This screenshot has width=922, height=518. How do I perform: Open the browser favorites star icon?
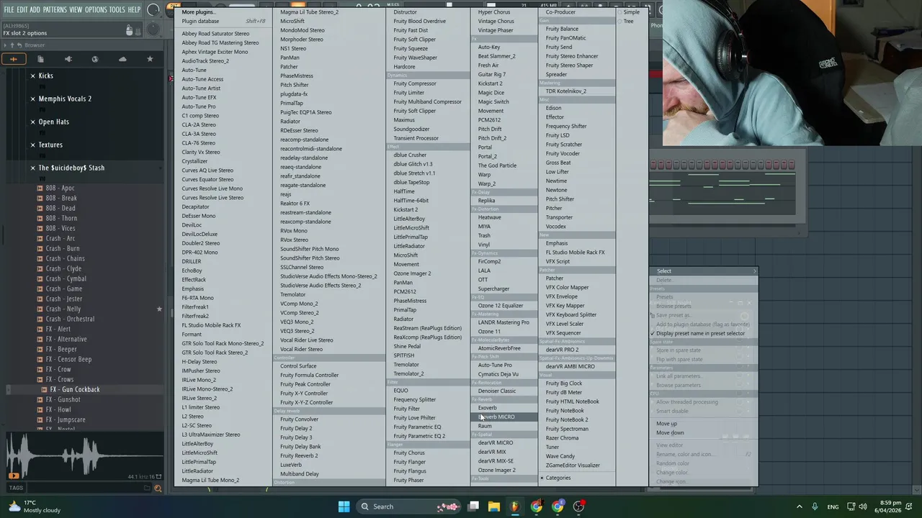(x=150, y=59)
